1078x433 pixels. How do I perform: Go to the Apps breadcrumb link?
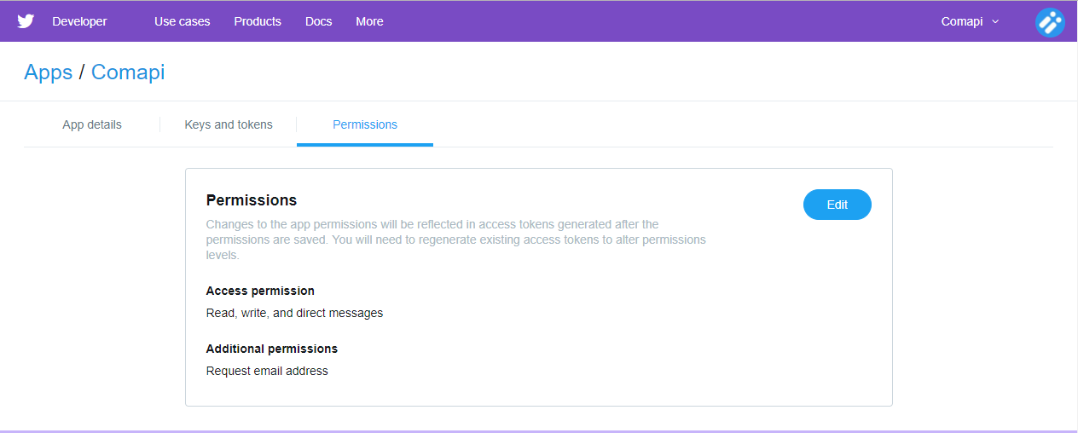[49, 72]
